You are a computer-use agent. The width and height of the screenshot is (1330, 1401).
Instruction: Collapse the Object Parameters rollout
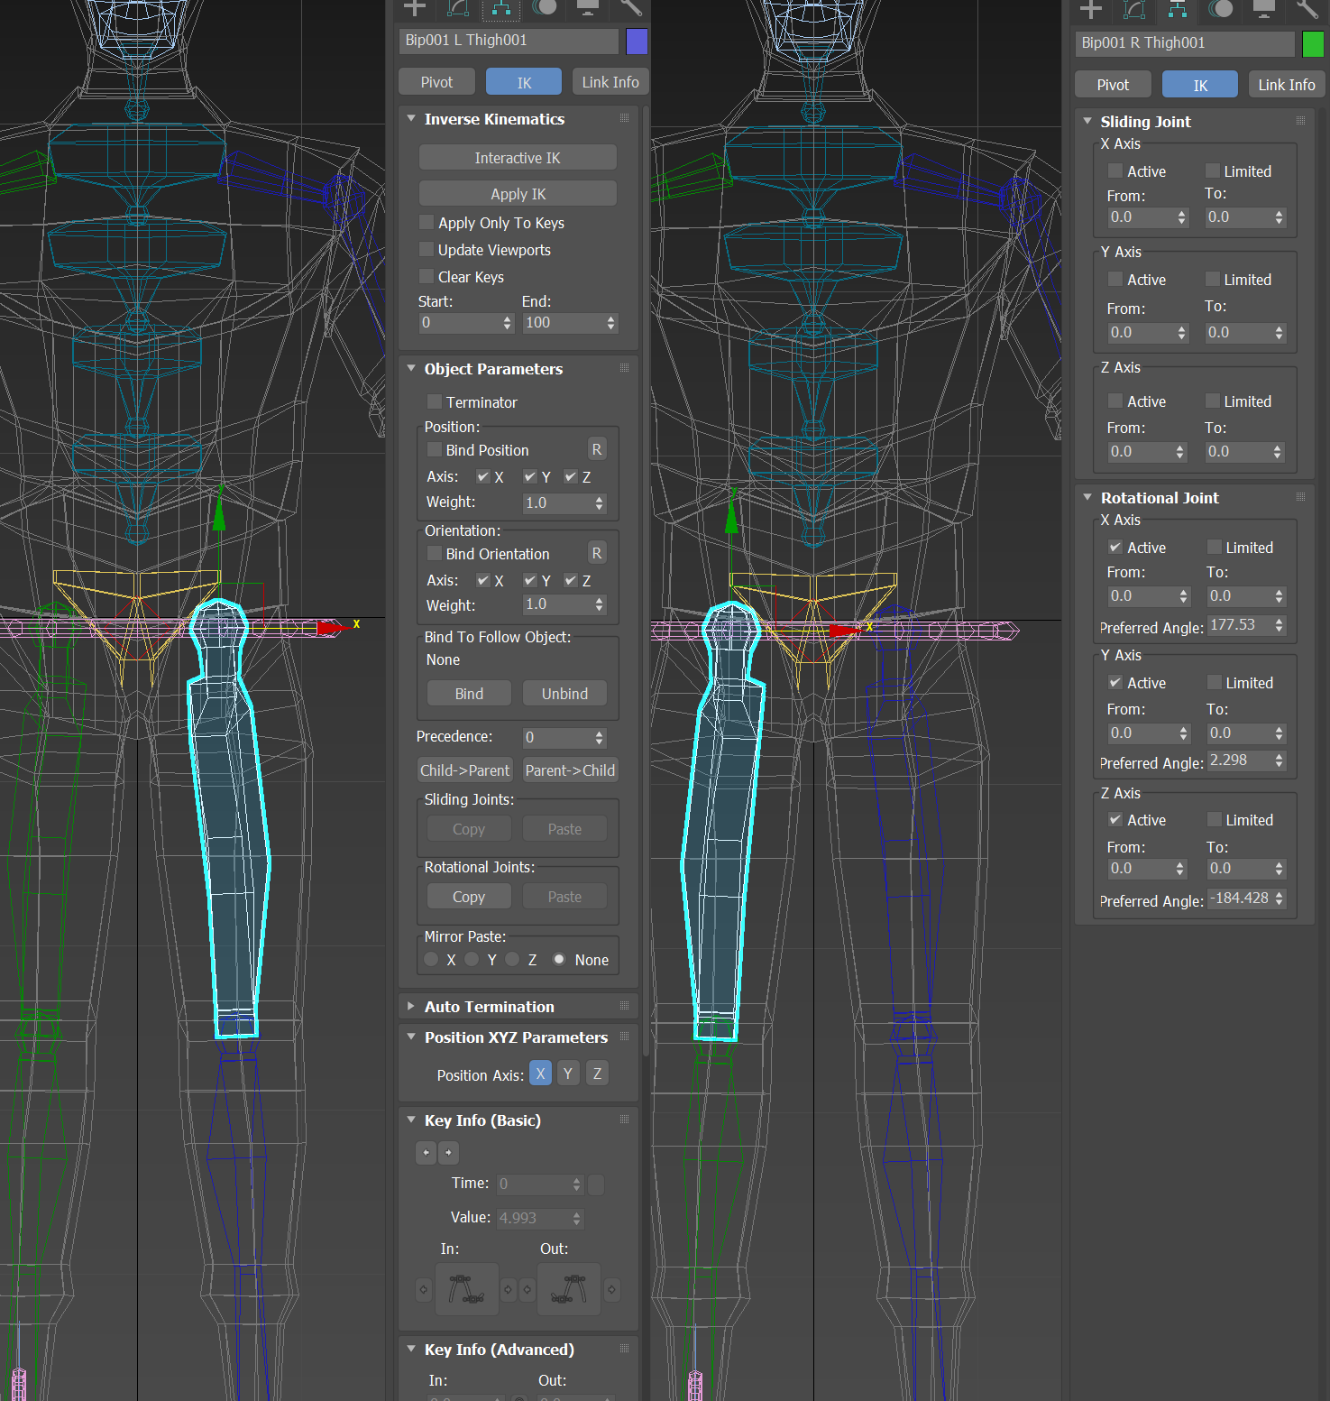(x=411, y=368)
